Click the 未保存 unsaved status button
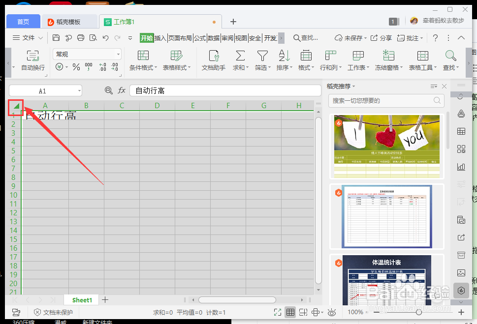Screen dimensions: 477x324 [351, 38]
